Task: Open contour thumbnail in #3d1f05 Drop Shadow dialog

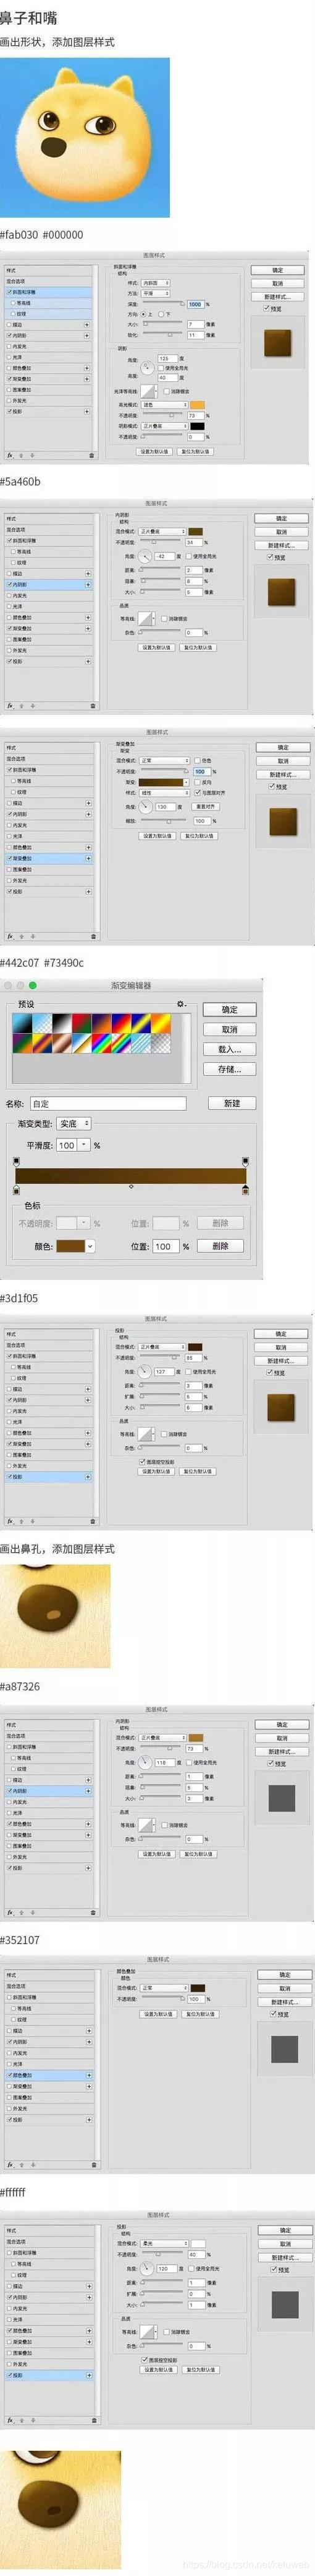Action: [x=146, y=1434]
